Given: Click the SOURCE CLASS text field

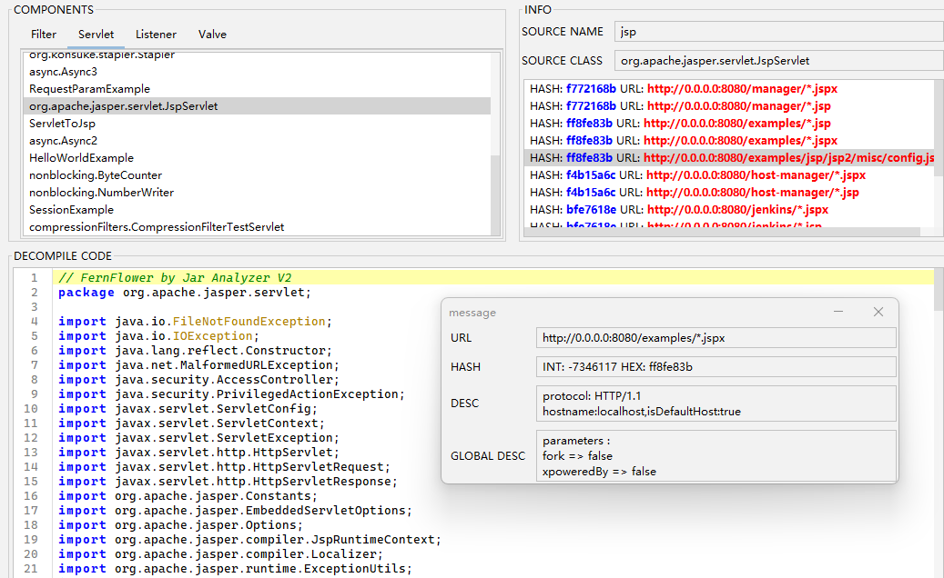Looking at the screenshot, I should 778,61.
